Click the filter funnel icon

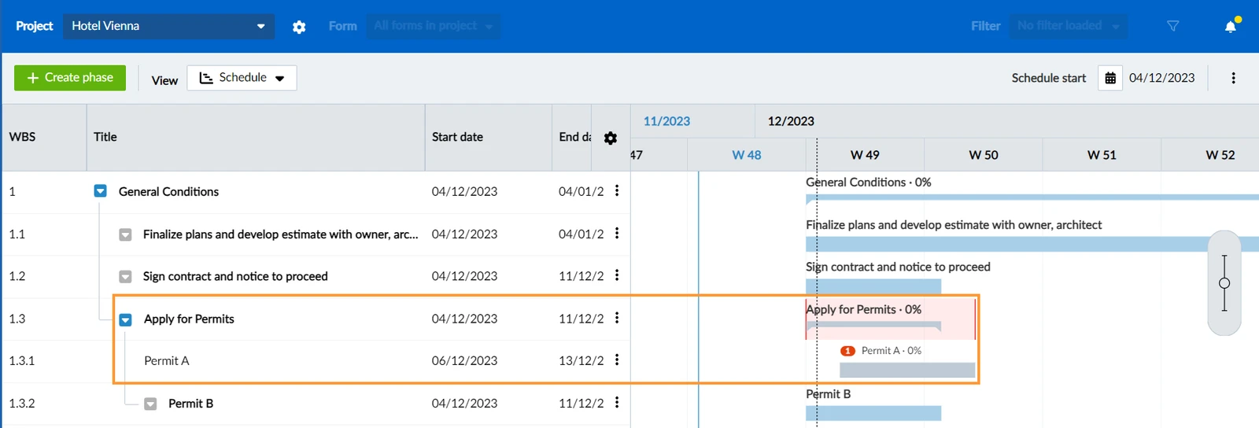1172,26
